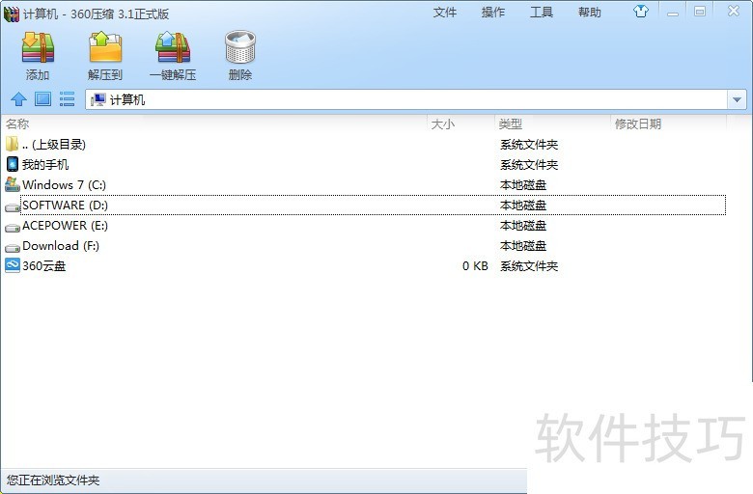
Task: Click the phone icon beside 我的手机
Action: click(12, 164)
